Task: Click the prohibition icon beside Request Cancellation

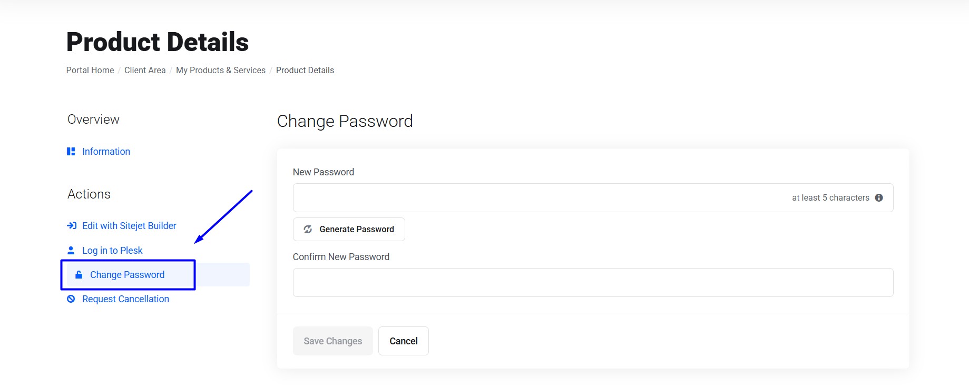Action: [x=71, y=299]
